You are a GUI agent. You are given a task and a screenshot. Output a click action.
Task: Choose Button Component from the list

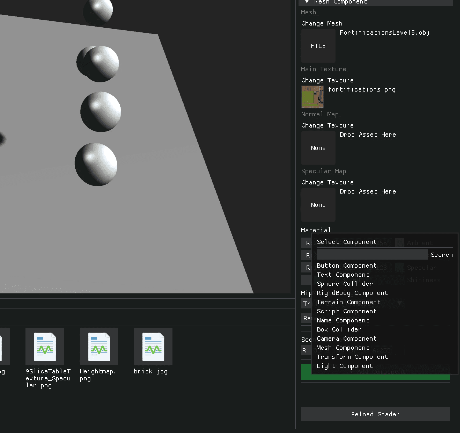347,265
